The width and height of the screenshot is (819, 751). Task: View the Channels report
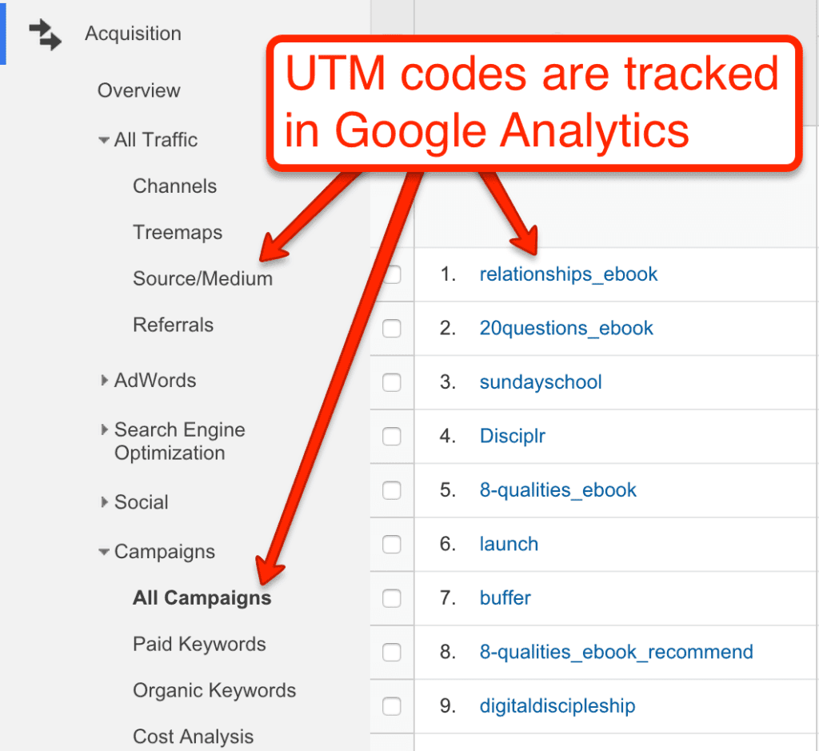coord(174,186)
